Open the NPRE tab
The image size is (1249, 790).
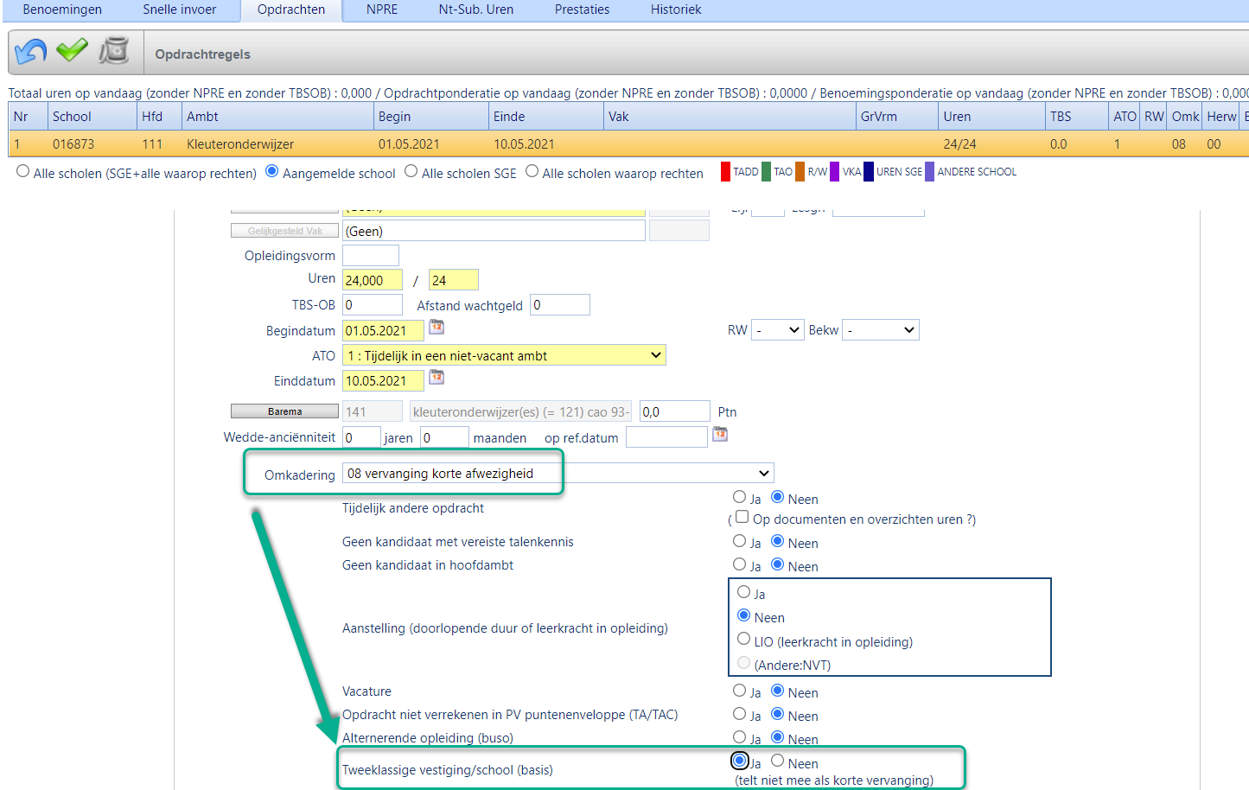(382, 10)
